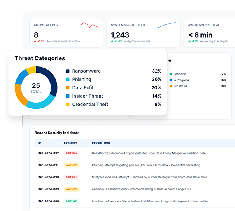Click the orange Escalated legend marker
Viewport: 235px width, 211px height.
(x=170, y=86)
